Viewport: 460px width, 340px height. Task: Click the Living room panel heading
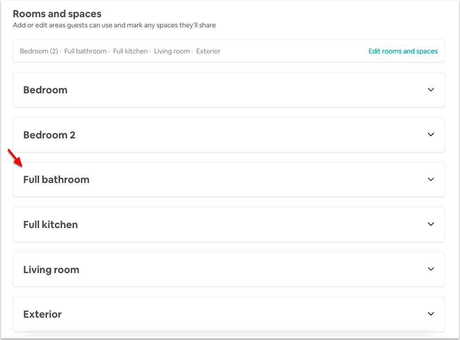[51, 270]
